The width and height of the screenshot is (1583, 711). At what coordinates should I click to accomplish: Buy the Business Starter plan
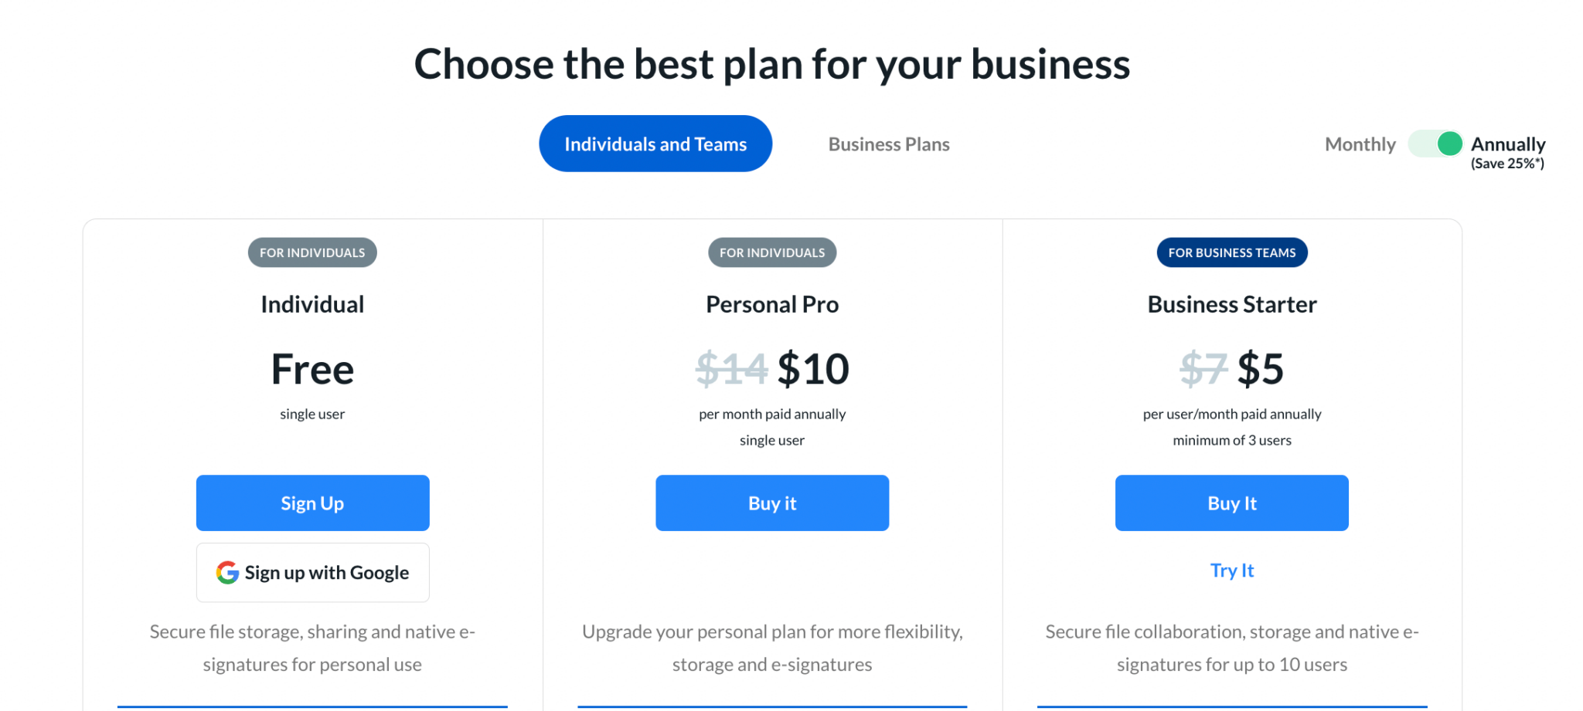[1231, 503]
